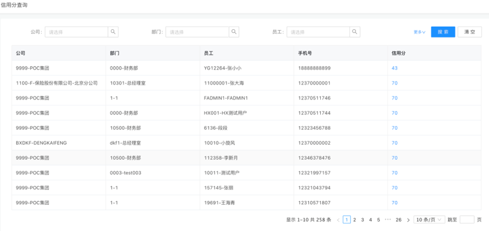Select phone number 12370000001

click(x=314, y=83)
